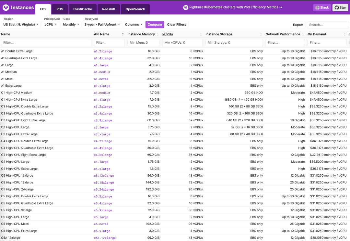Viewport: 350px width, 241px height.
Task: Click the Vantage Instances logo icon
Action: (6, 7)
